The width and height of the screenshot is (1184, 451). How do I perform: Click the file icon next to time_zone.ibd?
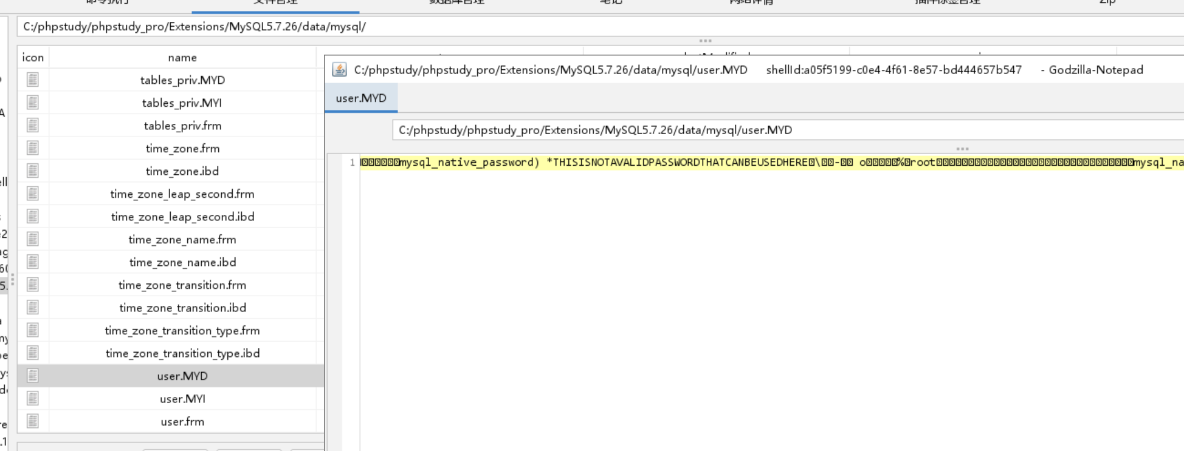pos(33,171)
